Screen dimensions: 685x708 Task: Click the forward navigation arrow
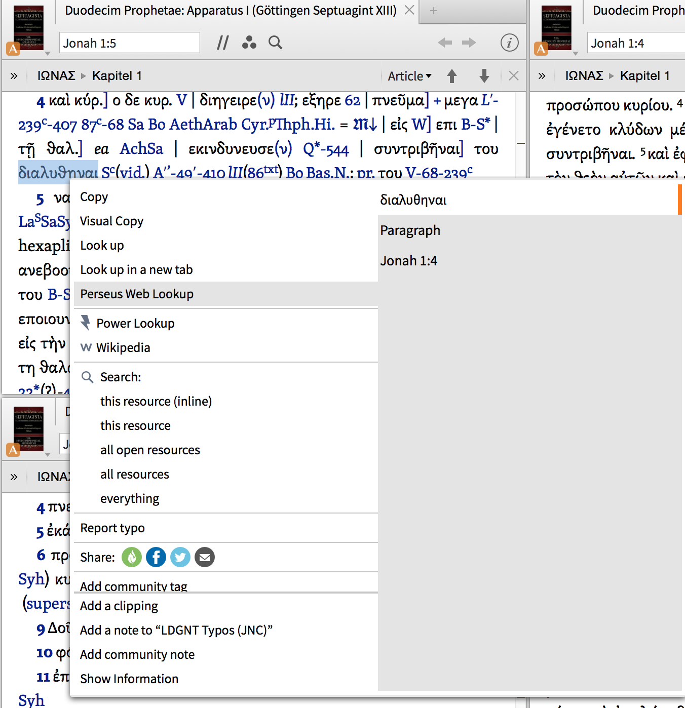point(469,43)
